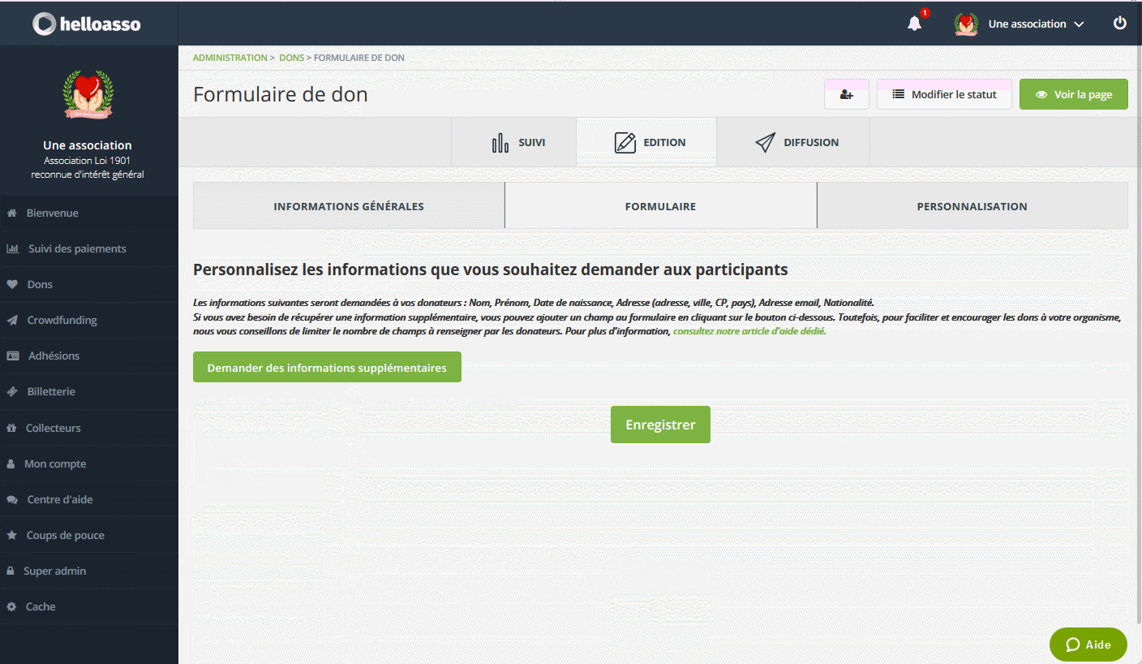Click the Mon compte user icon
Screen dimensions: 1142x664
tap(11, 464)
